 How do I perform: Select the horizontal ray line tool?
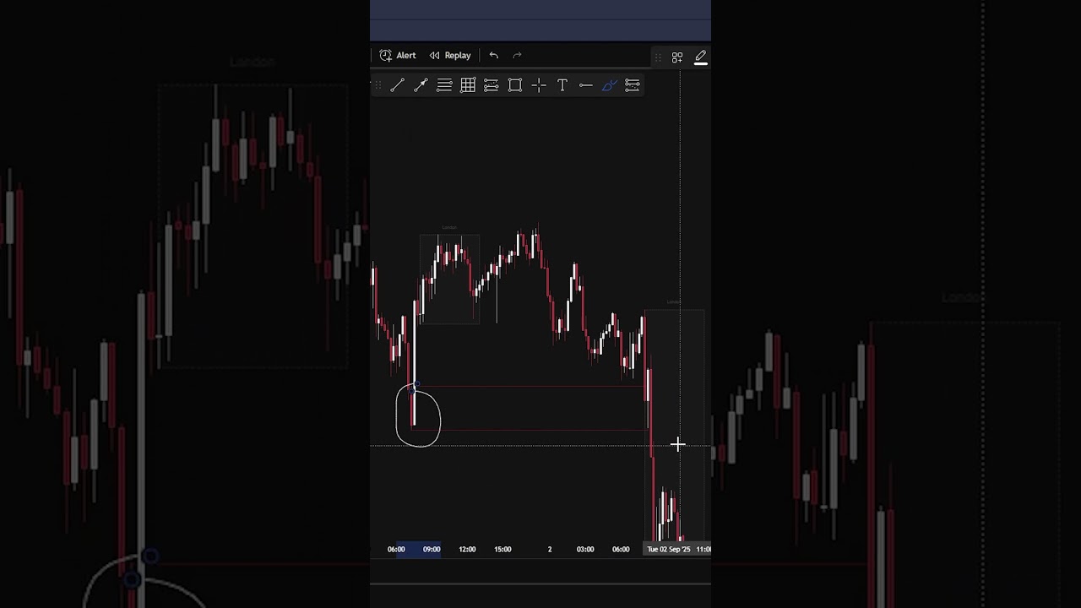coord(586,85)
